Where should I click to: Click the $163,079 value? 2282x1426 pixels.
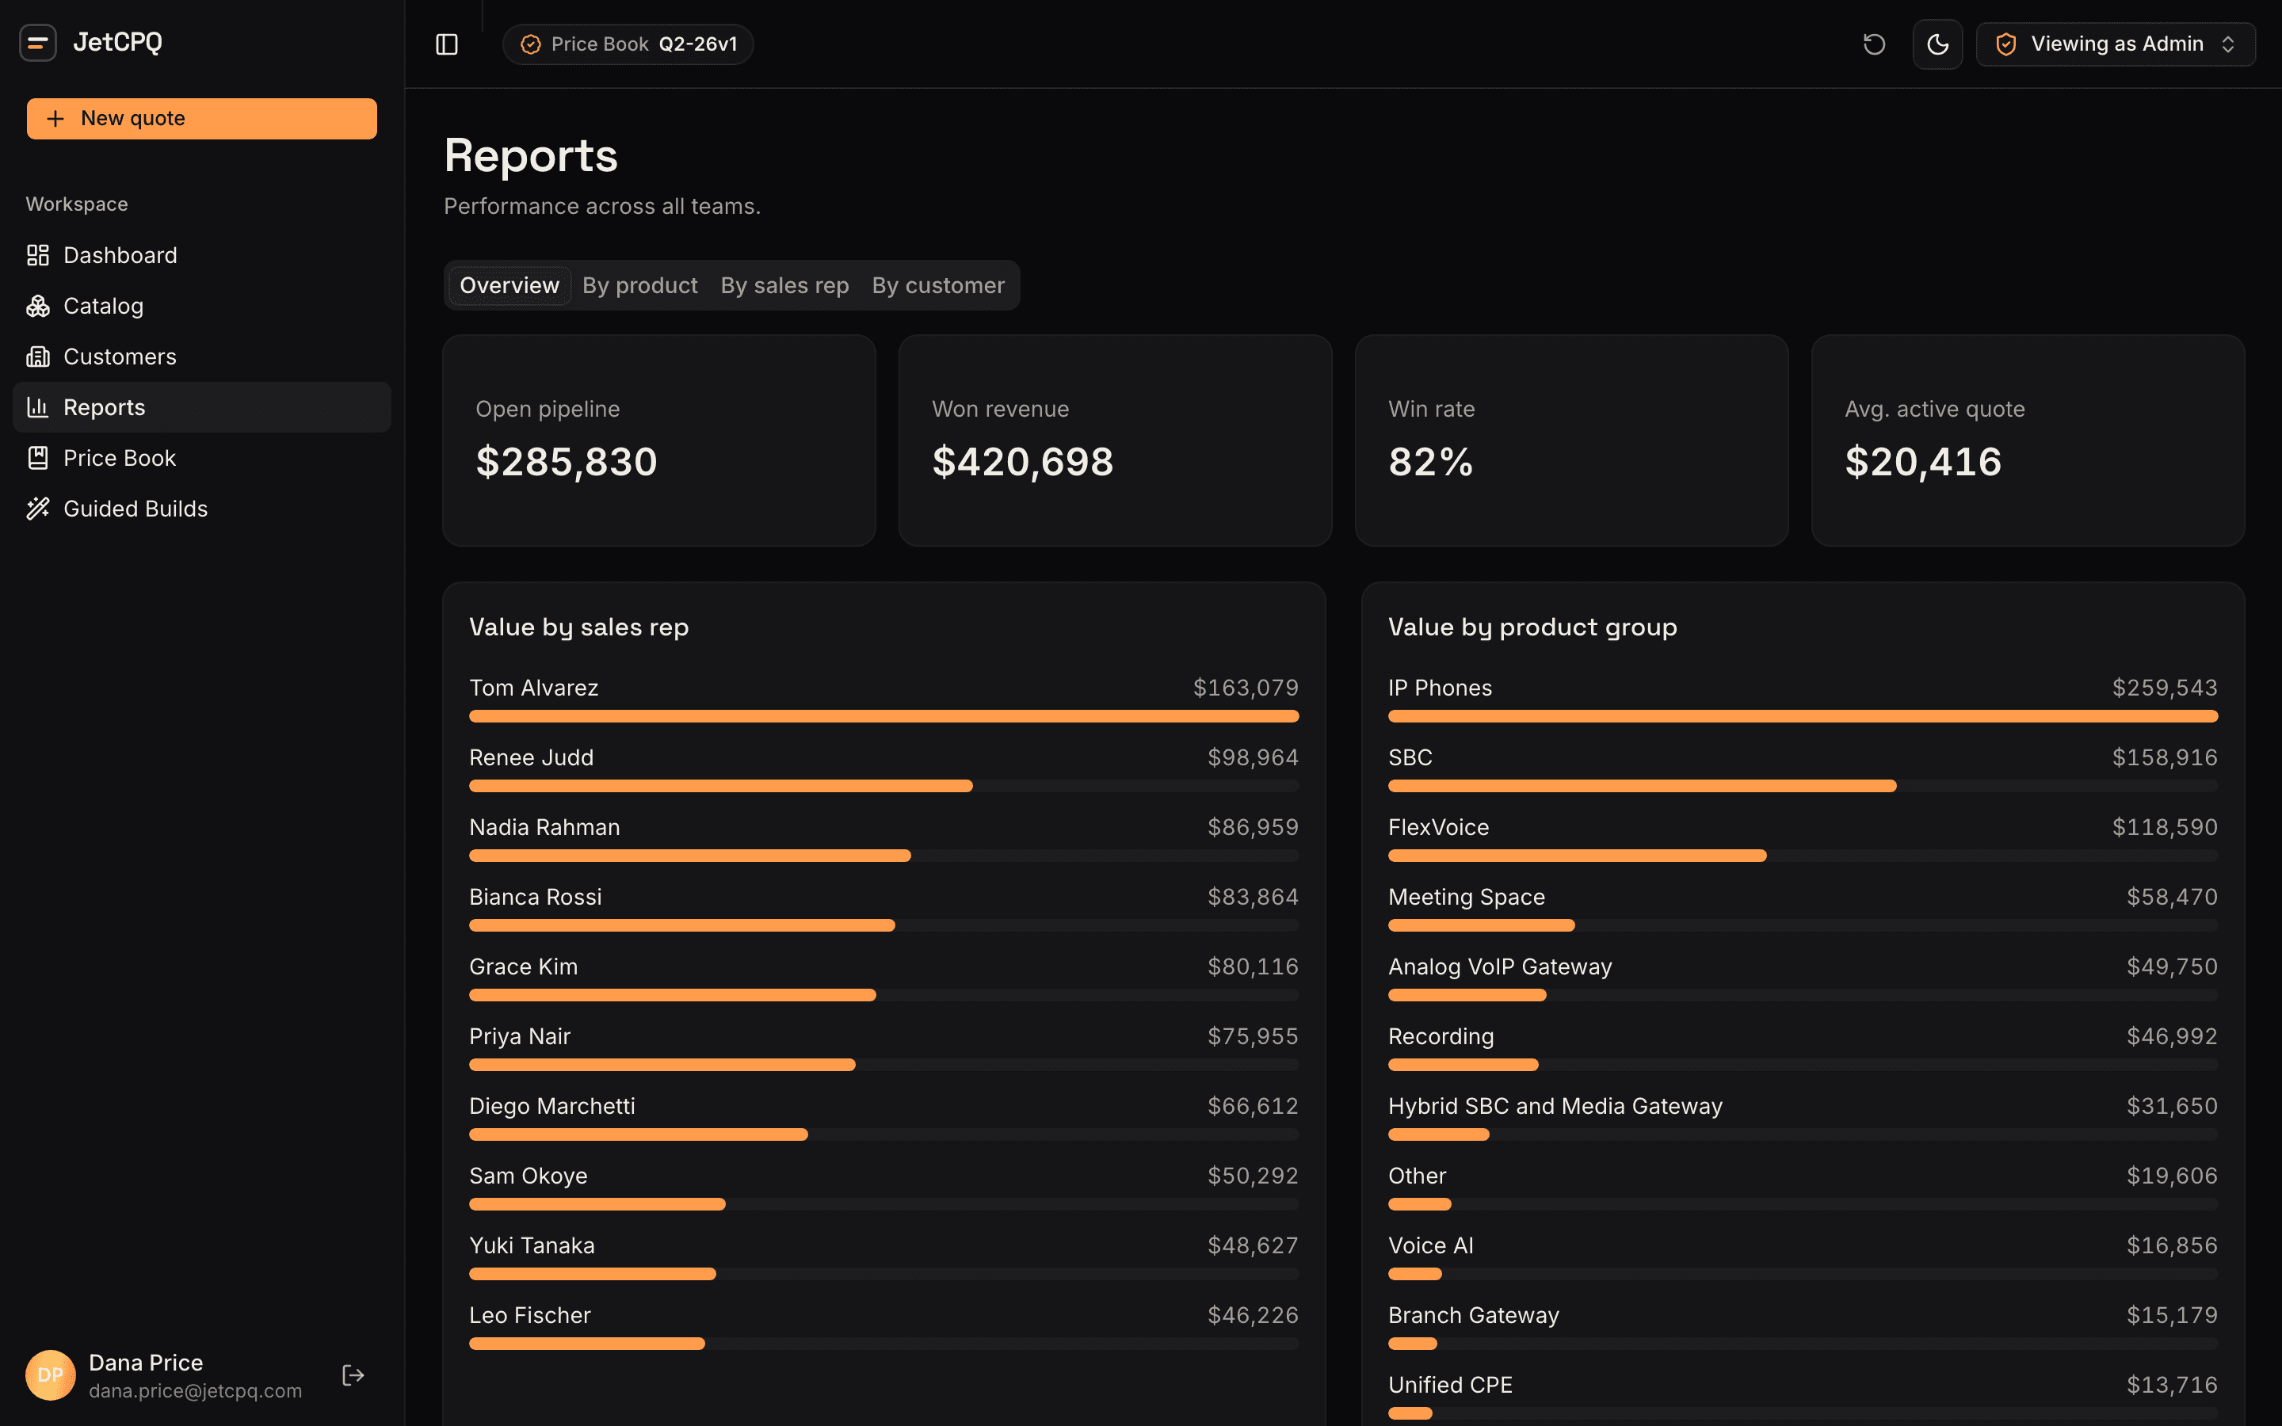point(1245,688)
